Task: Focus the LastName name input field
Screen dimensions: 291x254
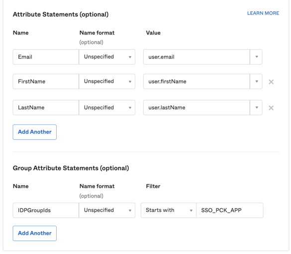Action: coord(46,107)
